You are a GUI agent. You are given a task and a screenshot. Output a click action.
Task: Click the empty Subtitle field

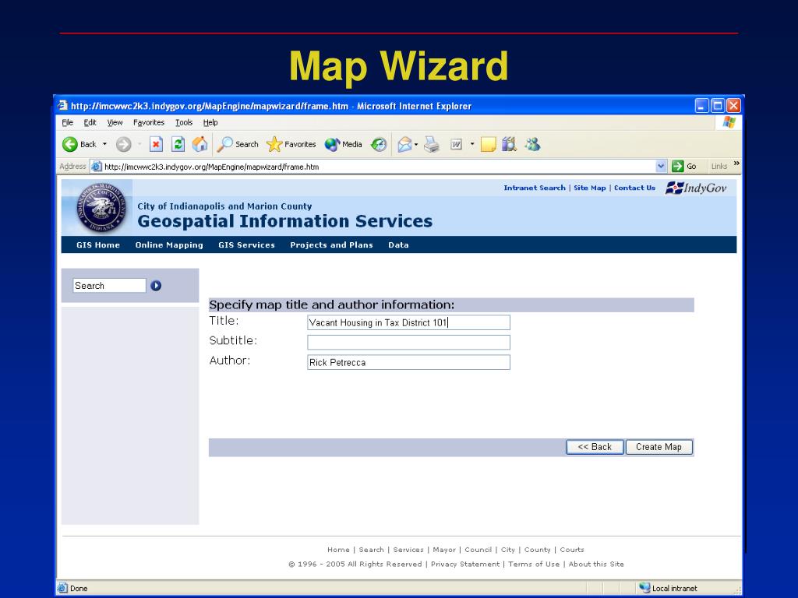tap(408, 343)
